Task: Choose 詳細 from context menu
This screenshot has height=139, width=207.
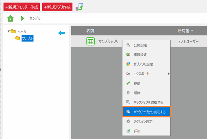Action: [146, 131]
